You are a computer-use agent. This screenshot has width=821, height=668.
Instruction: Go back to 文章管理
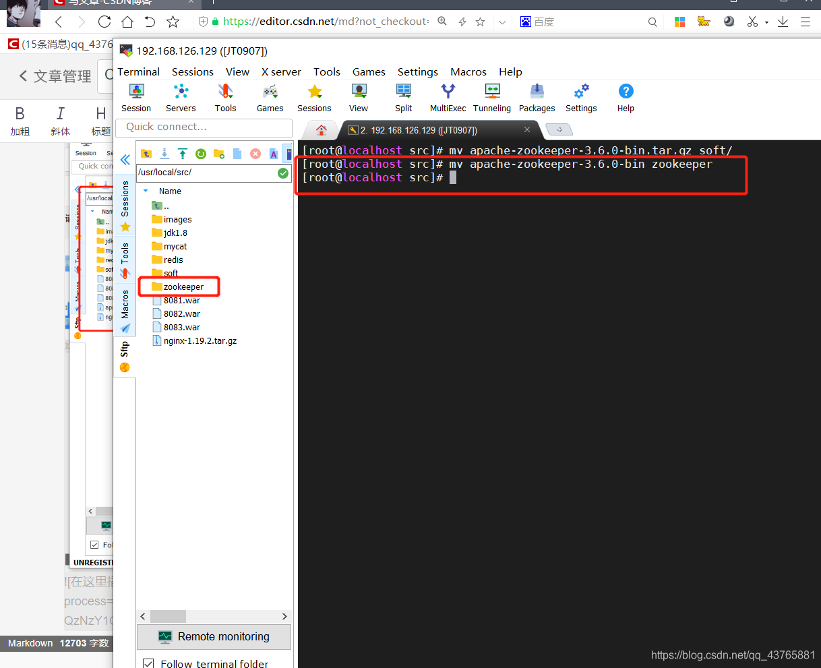point(55,76)
